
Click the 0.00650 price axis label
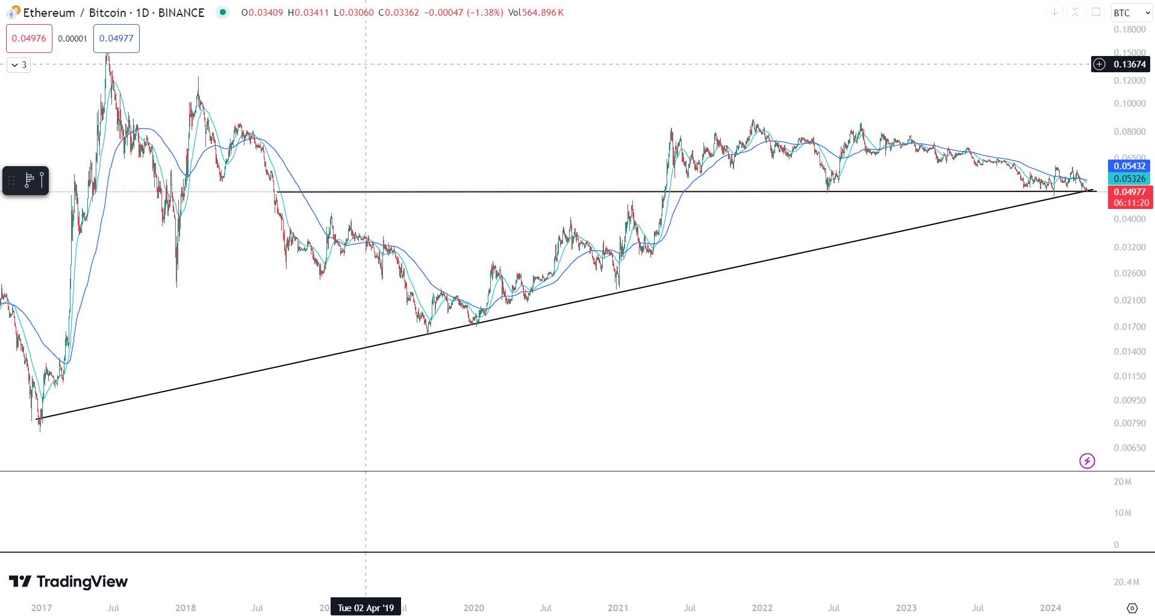(1130, 447)
